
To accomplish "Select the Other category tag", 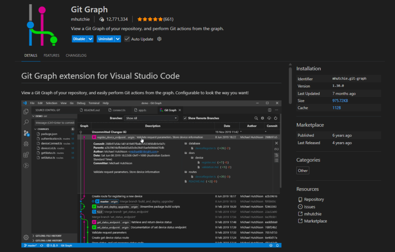I will point(303,170).
